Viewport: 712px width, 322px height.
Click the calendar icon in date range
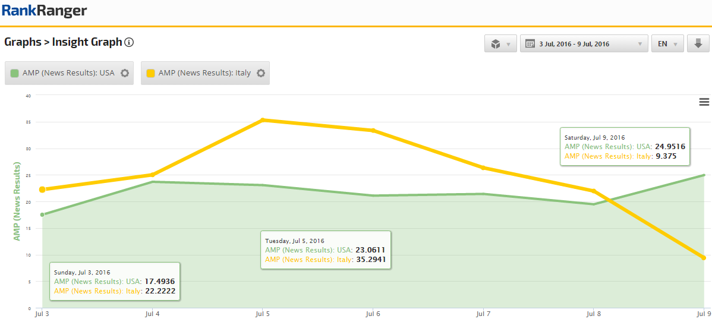click(x=530, y=44)
